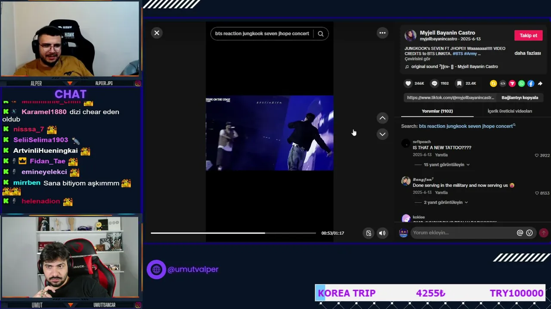This screenshot has width=551, height=309.
Task: Click the Takip et follow button
Action: [x=528, y=36]
